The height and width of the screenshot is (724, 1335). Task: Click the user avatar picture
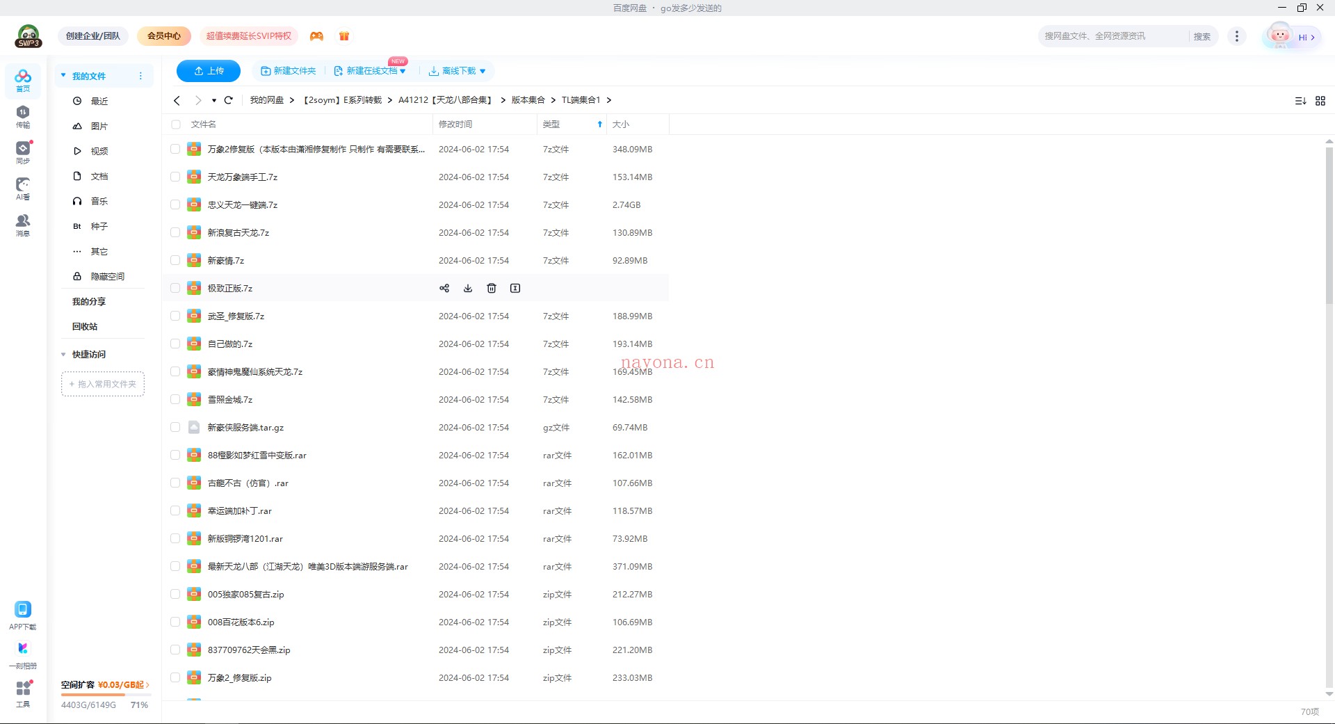pos(1279,36)
